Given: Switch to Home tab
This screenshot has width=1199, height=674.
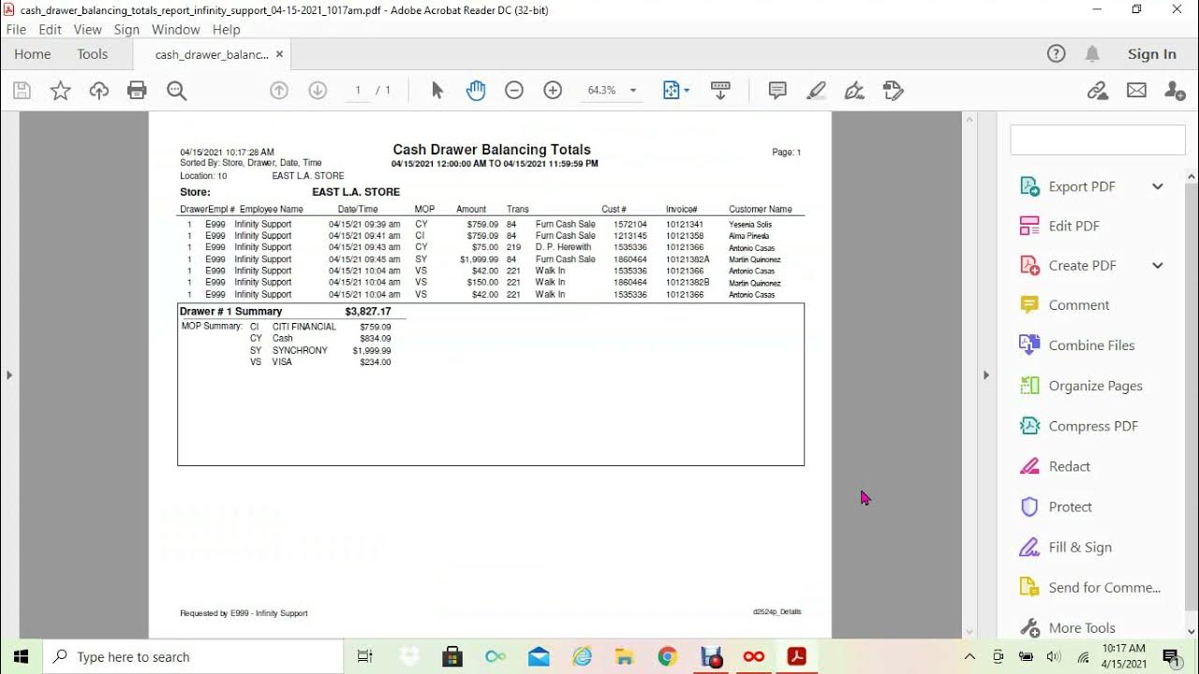Looking at the screenshot, I should click(x=33, y=54).
